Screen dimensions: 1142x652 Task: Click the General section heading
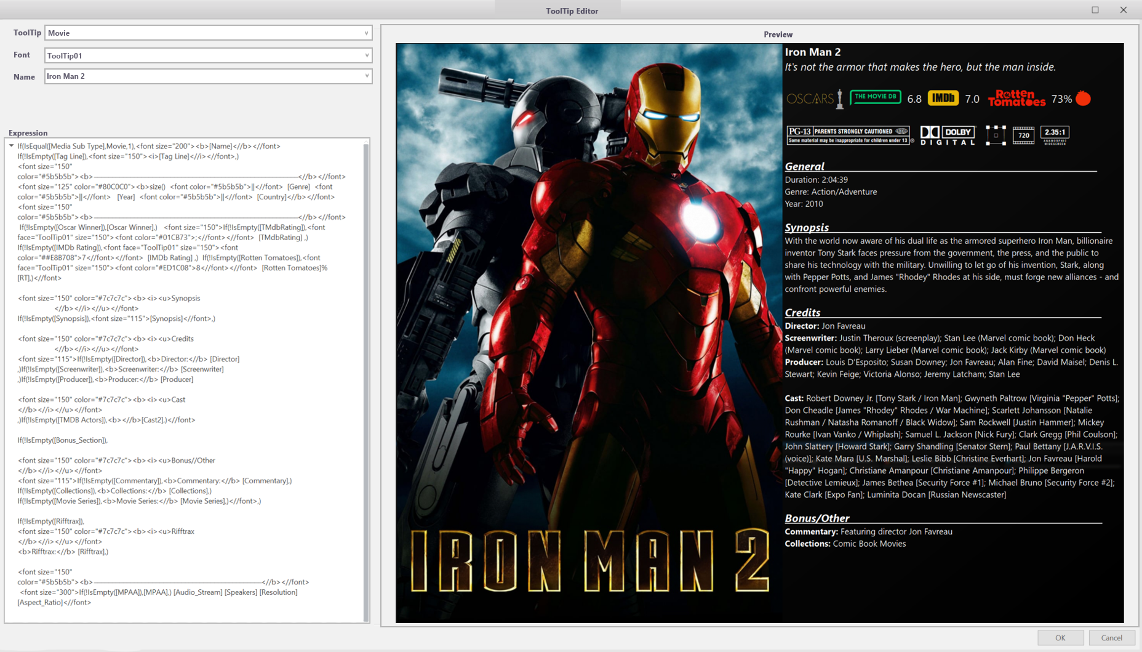[x=804, y=166]
